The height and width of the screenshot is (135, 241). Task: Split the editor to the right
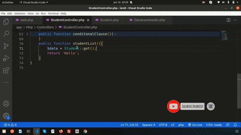coord(229,20)
